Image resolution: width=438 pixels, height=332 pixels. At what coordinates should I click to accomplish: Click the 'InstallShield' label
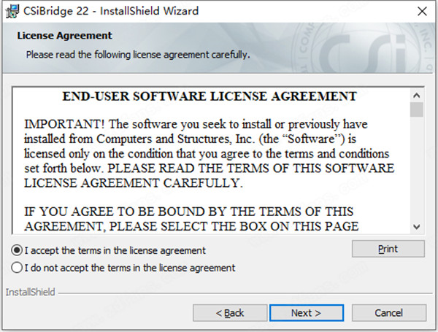point(30,292)
